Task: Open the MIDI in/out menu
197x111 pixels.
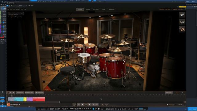Action: [x=180, y=105]
